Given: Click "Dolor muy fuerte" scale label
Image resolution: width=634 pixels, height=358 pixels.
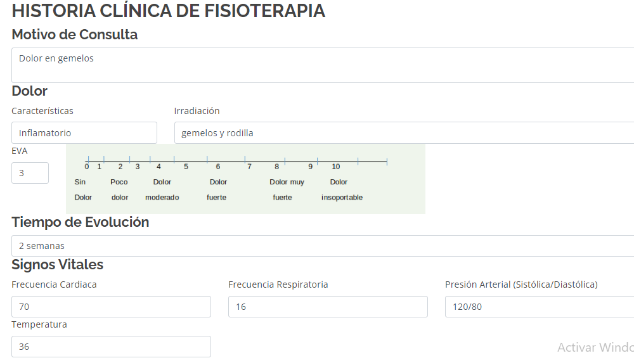Looking at the screenshot, I should (285, 189).
